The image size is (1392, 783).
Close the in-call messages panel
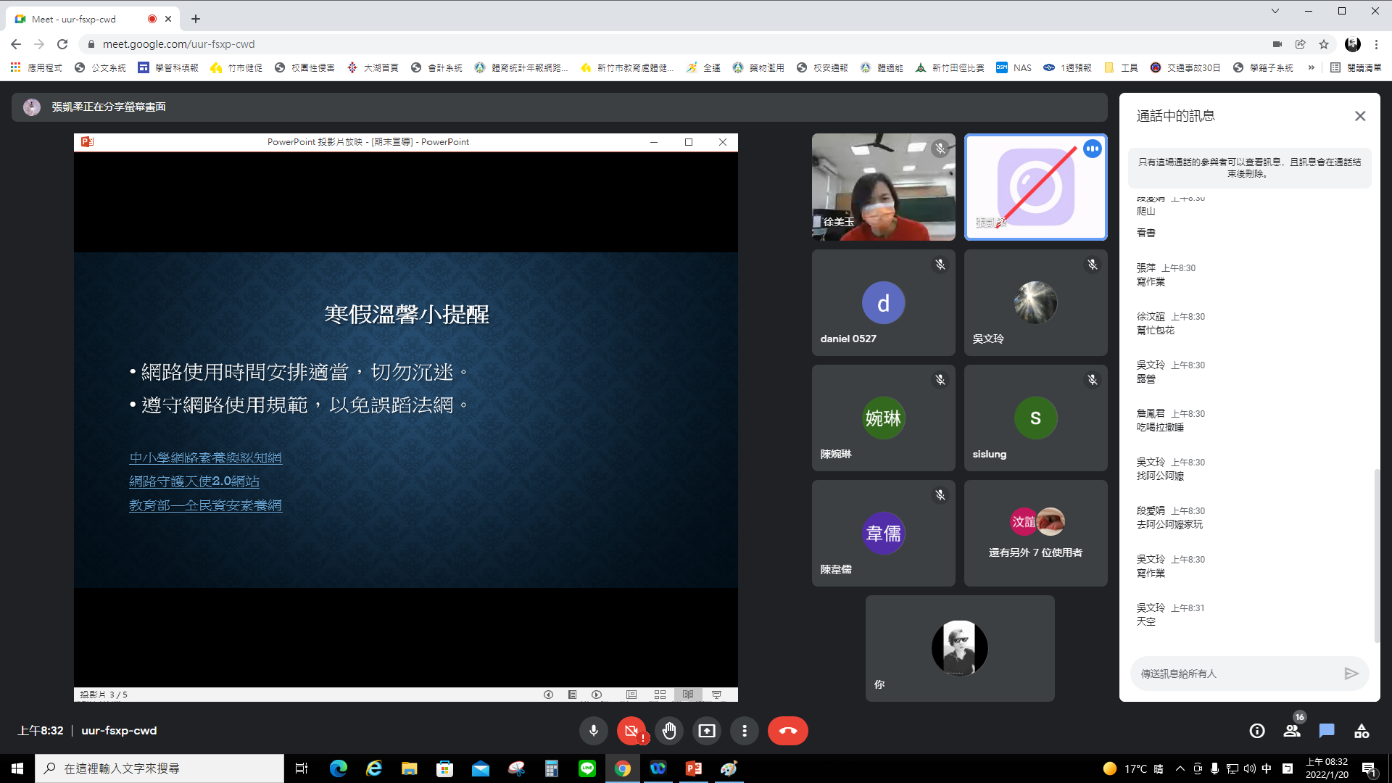(1360, 116)
